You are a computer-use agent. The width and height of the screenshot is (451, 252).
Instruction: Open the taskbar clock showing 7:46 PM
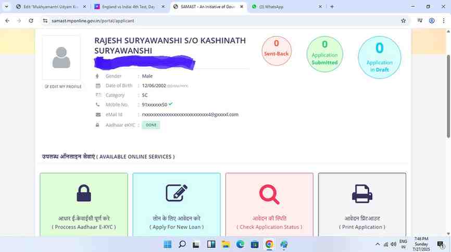(421, 244)
